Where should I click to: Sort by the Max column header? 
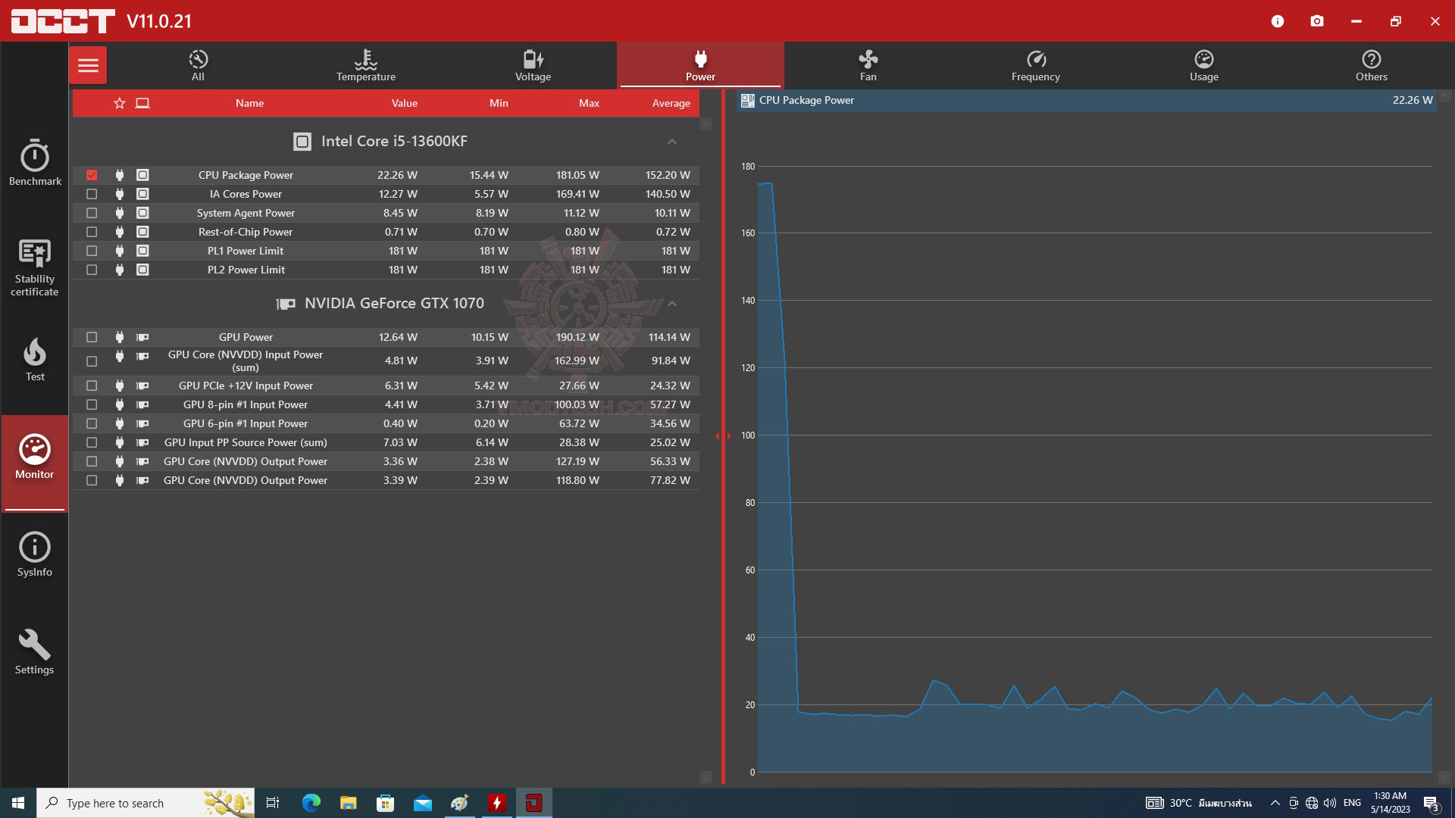point(589,103)
